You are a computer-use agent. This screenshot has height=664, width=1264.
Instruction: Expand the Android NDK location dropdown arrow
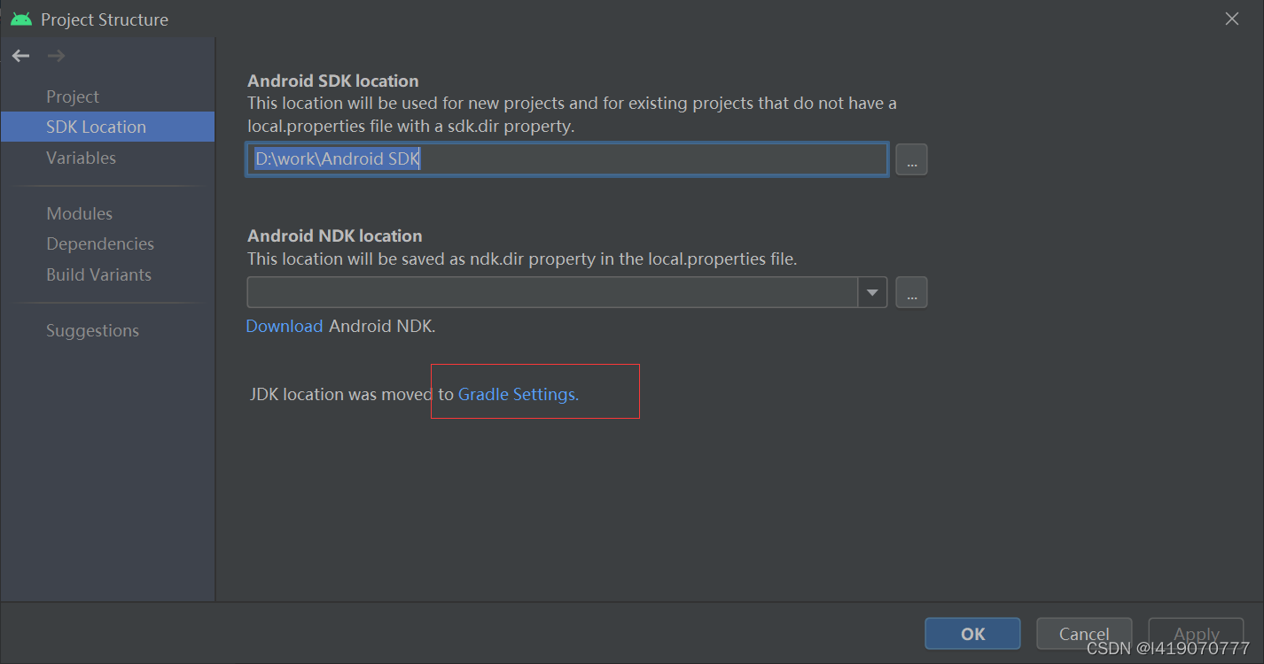click(x=872, y=292)
